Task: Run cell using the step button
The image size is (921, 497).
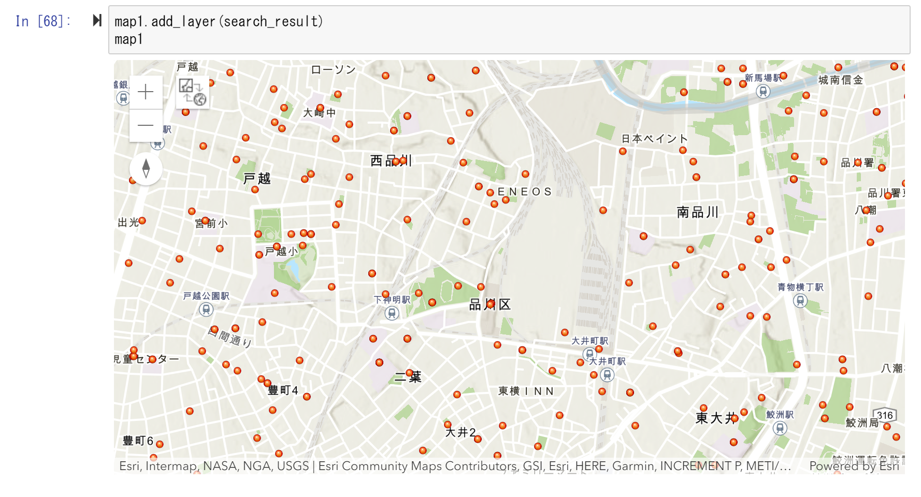Action: [97, 21]
